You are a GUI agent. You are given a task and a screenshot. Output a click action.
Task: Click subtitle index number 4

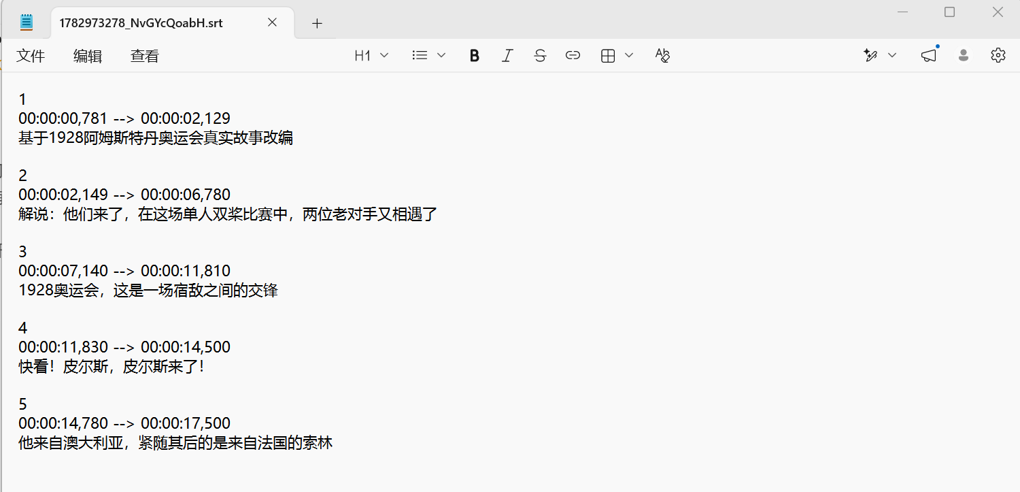(22, 328)
